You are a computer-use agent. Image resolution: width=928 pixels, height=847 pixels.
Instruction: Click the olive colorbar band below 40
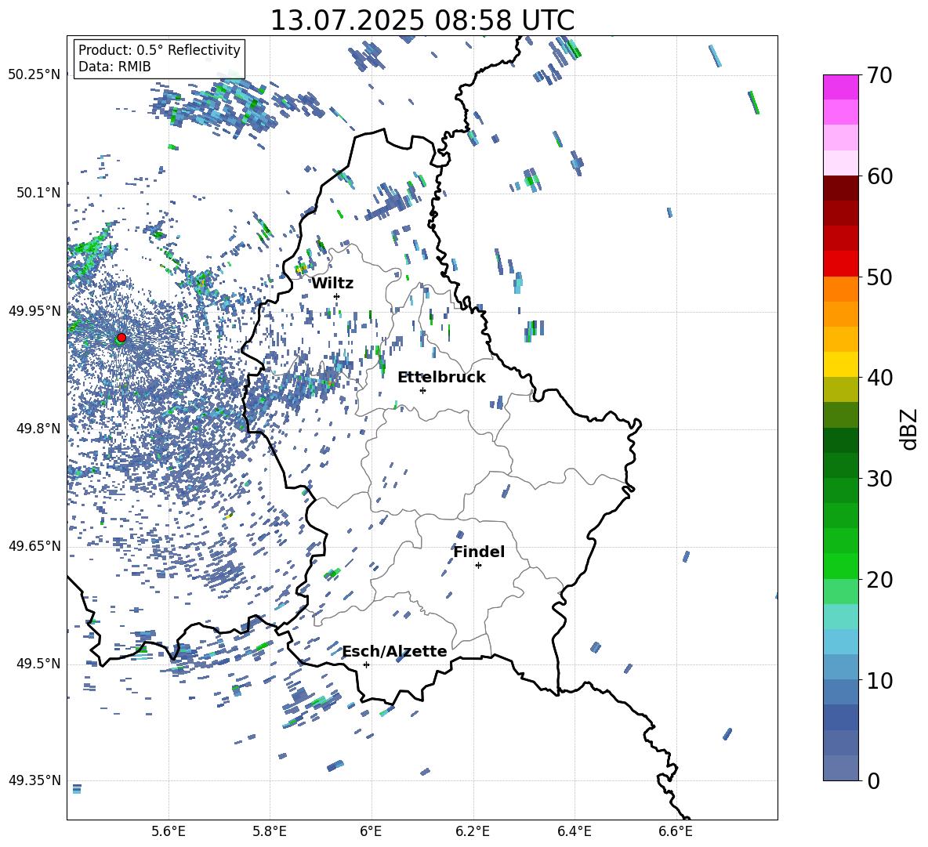coord(840,389)
